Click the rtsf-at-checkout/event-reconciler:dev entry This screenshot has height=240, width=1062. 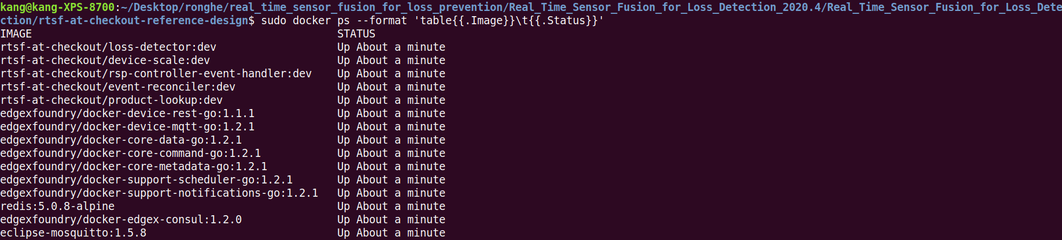click(118, 87)
